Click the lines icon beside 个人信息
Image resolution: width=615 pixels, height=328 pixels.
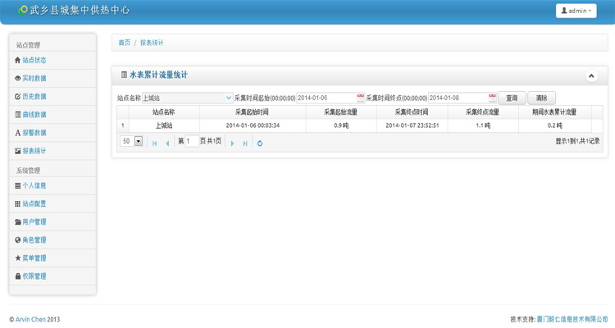(x=18, y=185)
